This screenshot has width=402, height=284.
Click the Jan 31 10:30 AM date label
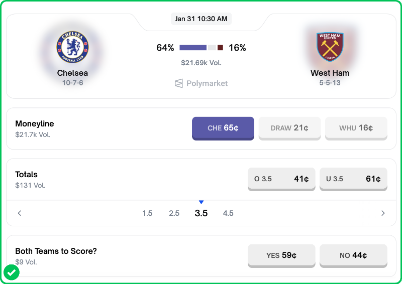[201, 19]
